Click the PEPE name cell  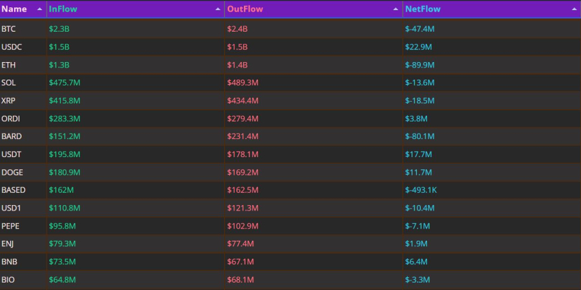pos(11,226)
